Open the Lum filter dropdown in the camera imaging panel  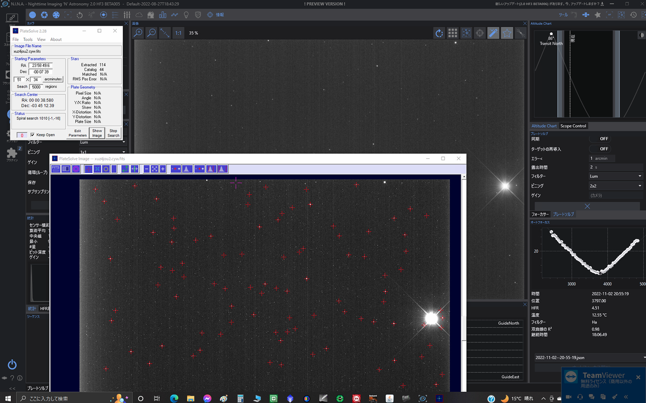click(x=102, y=142)
